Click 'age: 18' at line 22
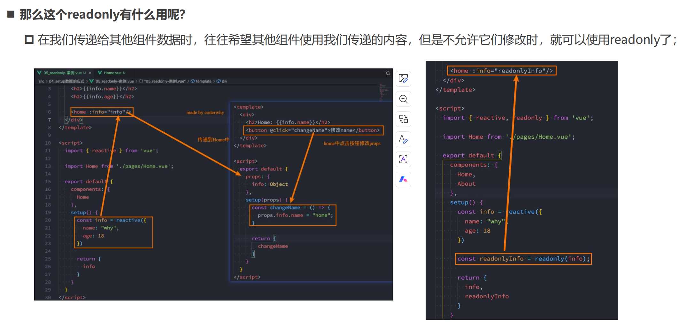 pos(93,236)
